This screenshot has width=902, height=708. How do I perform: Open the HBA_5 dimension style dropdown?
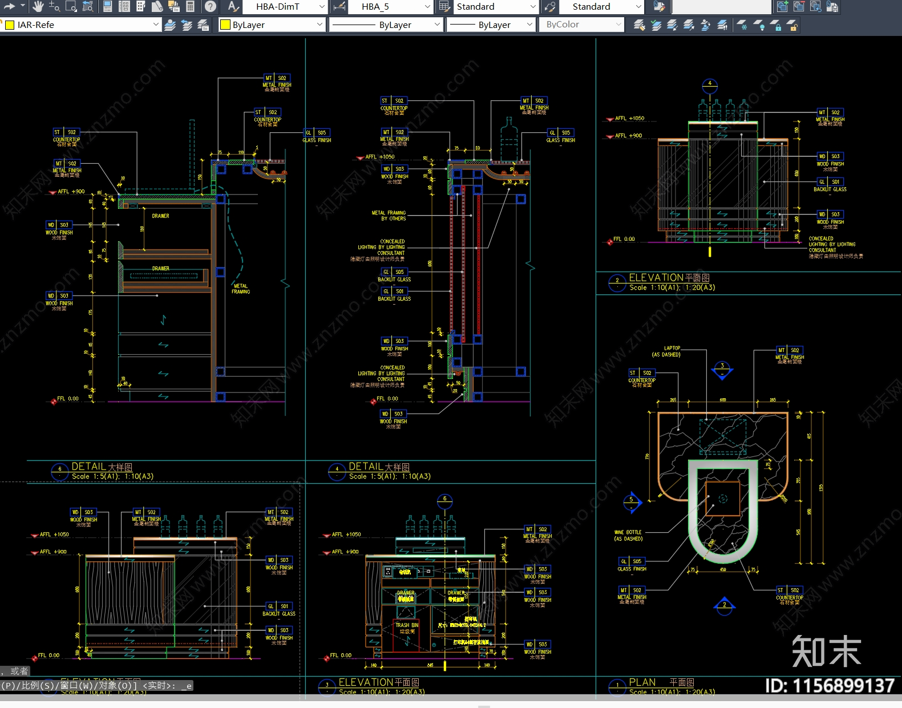(427, 7)
